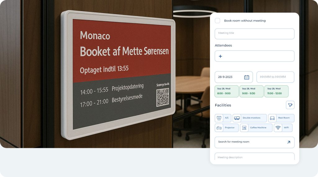The width and height of the screenshot is (318, 177).
Task: Select the projector icon
Action: 219,128
